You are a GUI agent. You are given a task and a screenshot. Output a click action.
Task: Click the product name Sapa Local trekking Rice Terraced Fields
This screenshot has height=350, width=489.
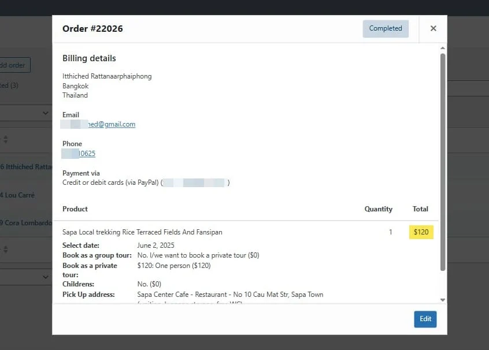coord(142,232)
